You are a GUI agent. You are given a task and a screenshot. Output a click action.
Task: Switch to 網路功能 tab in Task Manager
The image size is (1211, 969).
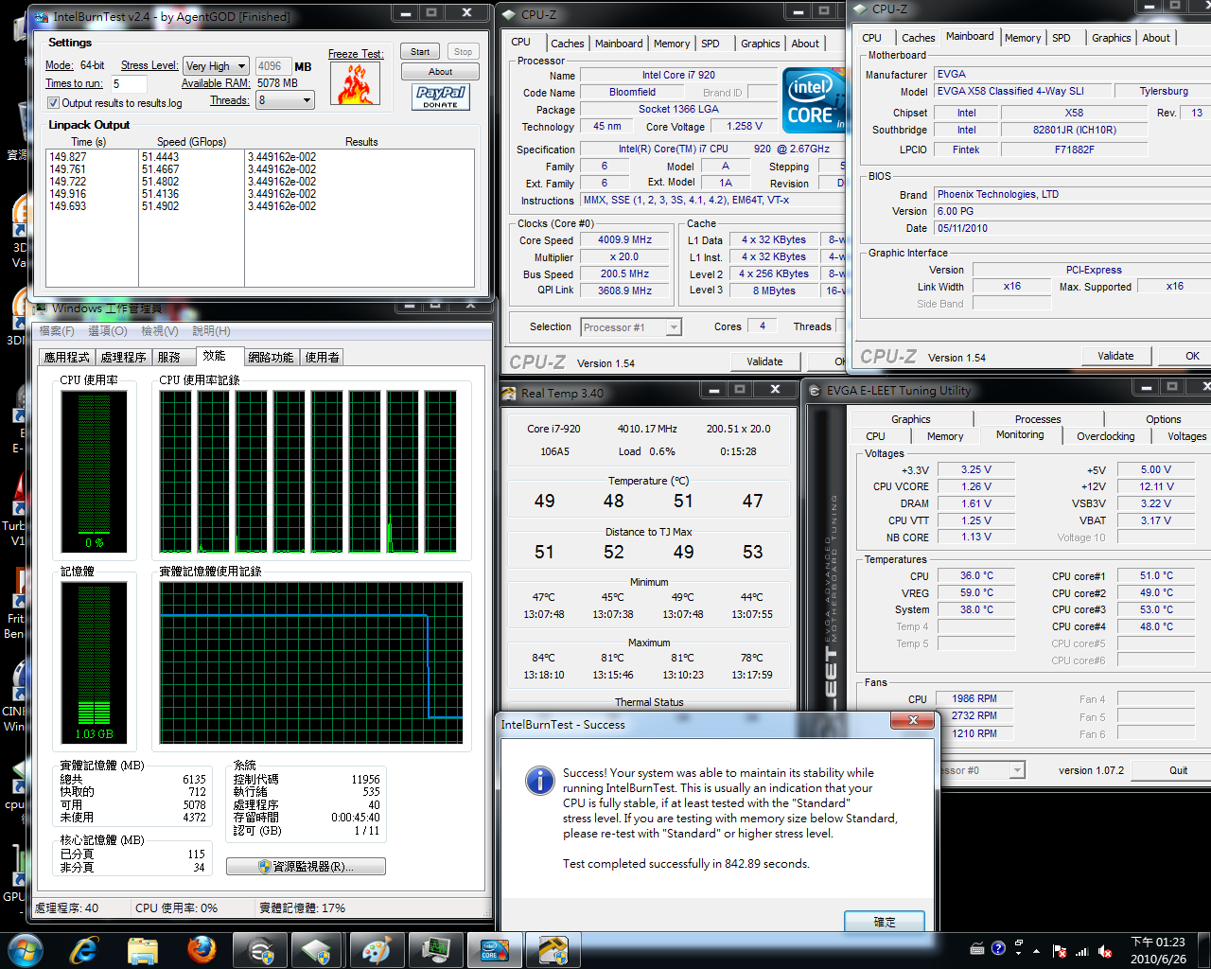coord(272,357)
